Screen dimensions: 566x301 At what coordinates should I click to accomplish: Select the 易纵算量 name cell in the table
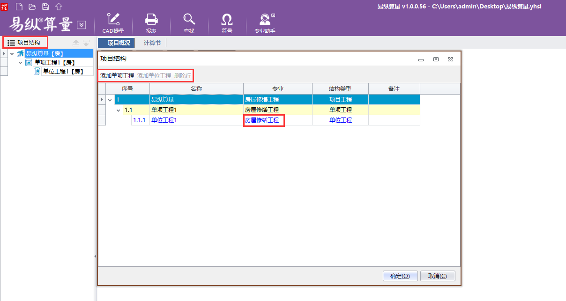(196, 100)
